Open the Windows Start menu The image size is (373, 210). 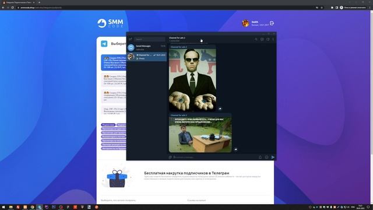[3, 207]
